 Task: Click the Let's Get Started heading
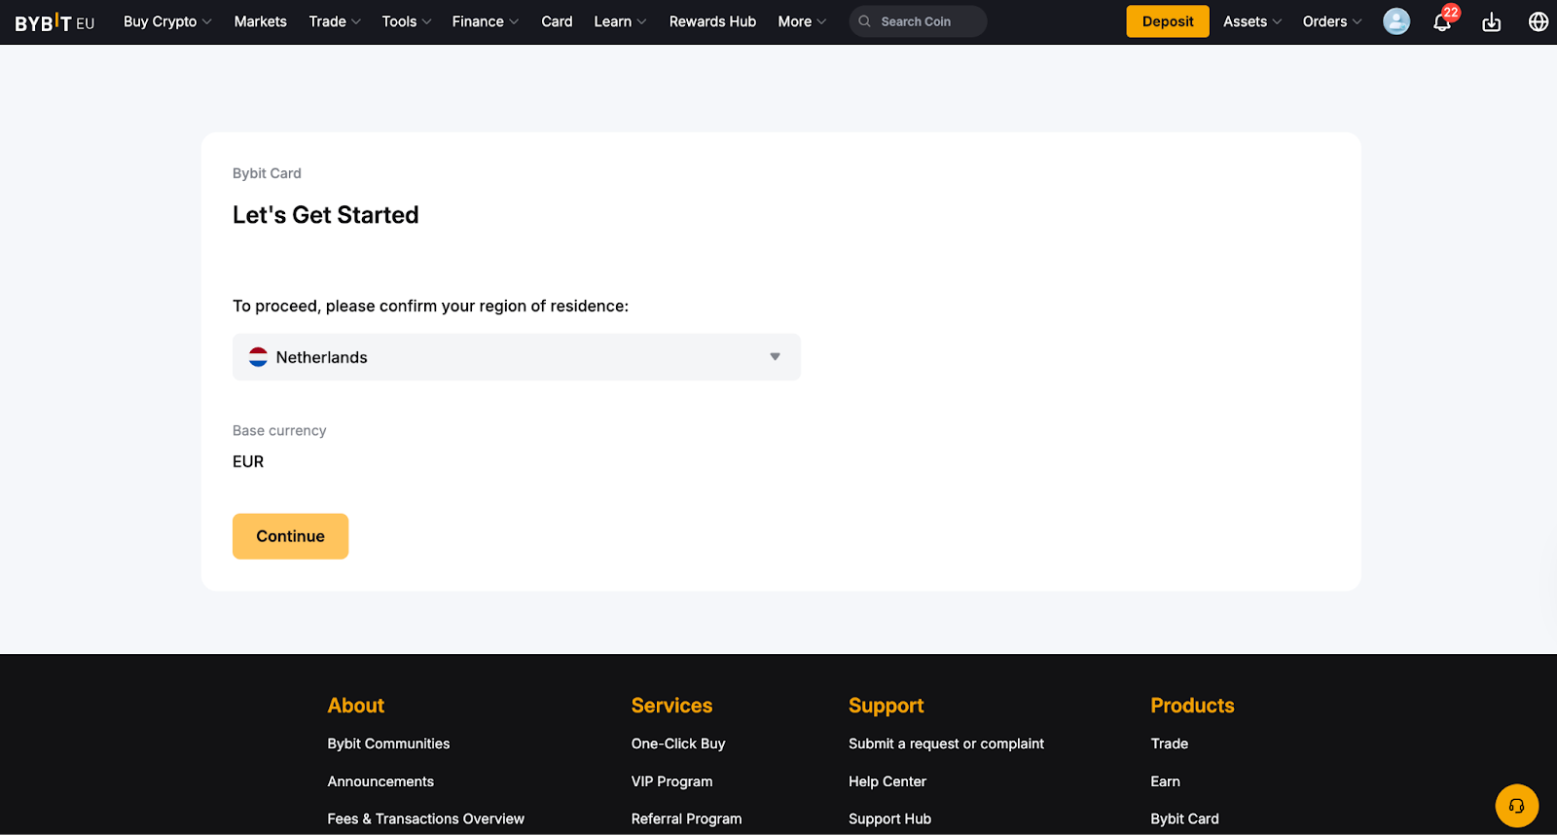(326, 215)
